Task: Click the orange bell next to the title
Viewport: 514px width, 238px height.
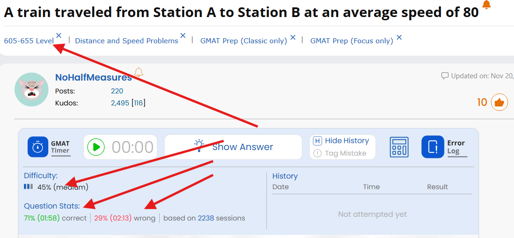Action: [x=486, y=5]
